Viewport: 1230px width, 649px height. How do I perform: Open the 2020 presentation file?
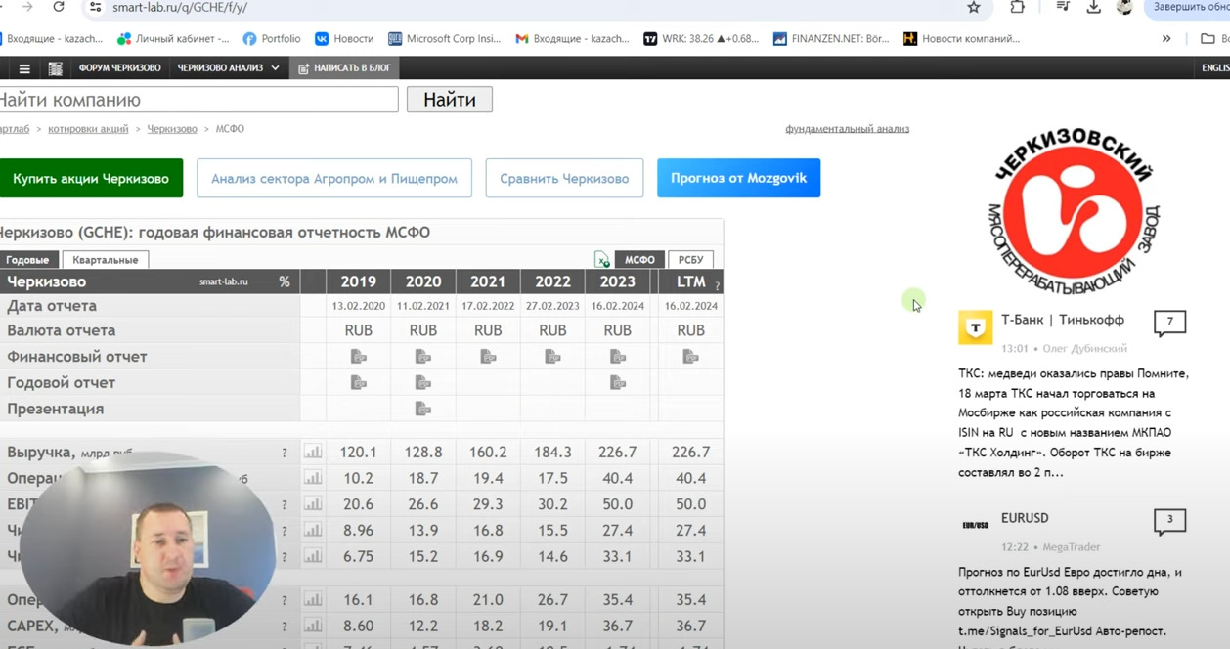tap(423, 409)
